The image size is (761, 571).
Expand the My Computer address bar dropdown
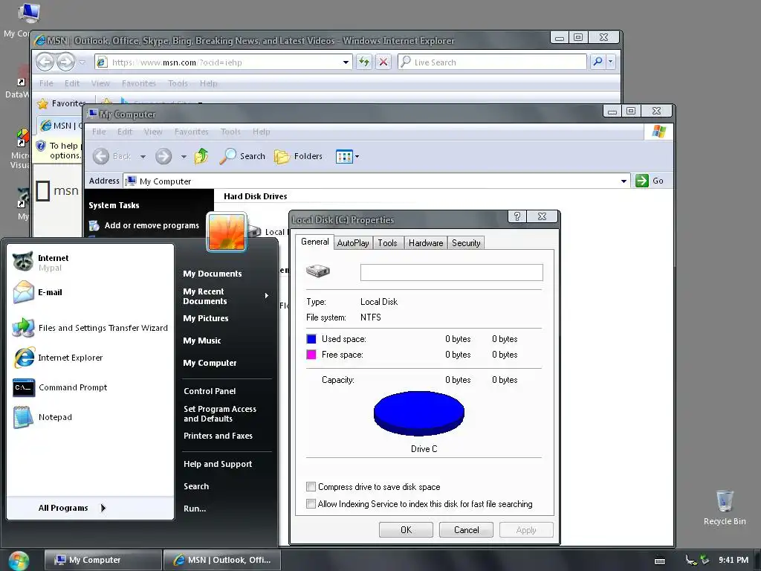coord(624,181)
